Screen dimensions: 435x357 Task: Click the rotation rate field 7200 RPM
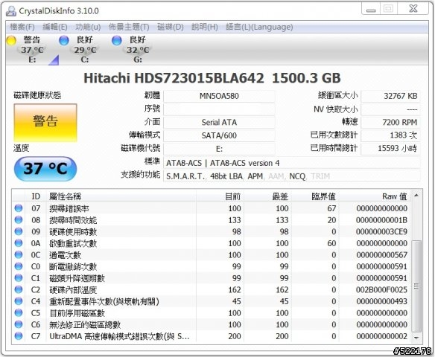point(390,122)
